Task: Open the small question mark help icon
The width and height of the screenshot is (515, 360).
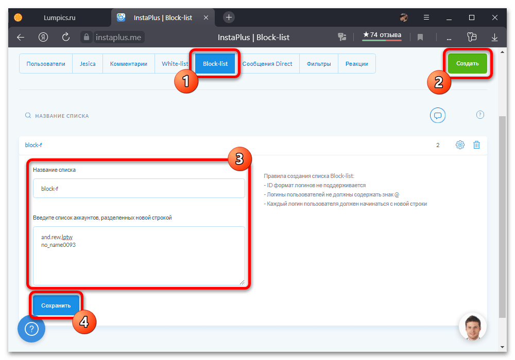Action: pos(480,115)
